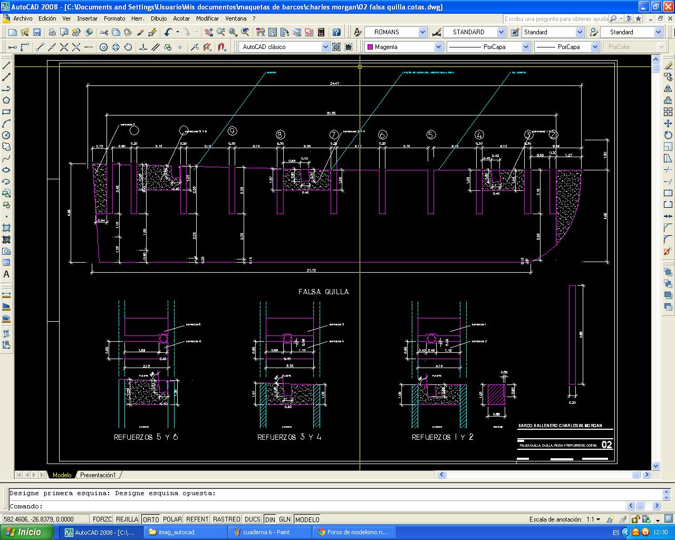The image size is (675, 540).
Task: Select the Arc draw tool
Action: click(x=7, y=123)
